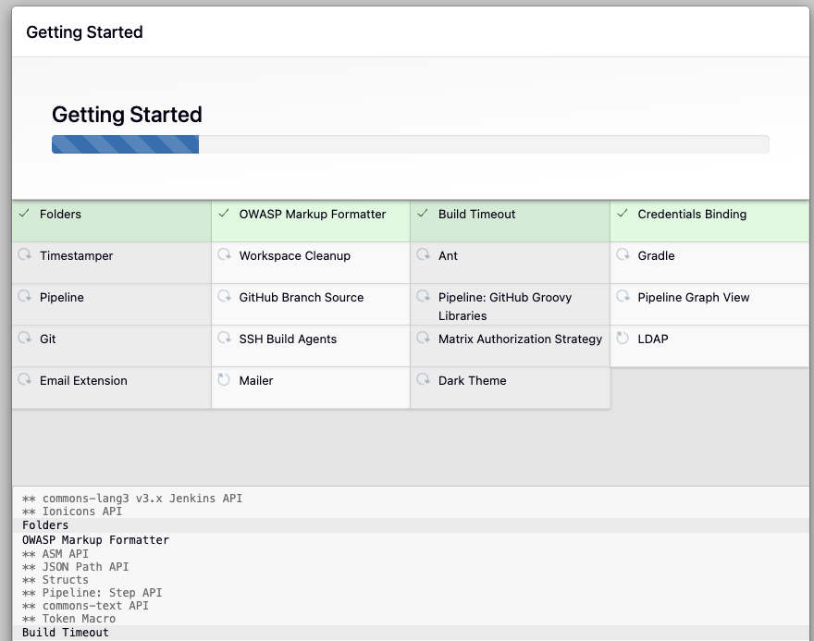The width and height of the screenshot is (814, 641).
Task: Click the 'ASM API' log line
Action: pyautogui.click(x=55, y=554)
